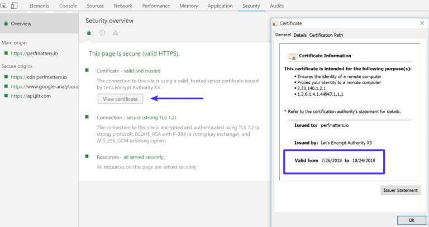This screenshot has height=227, width=429.
Task: Select the www.google-analytics origin
Action: [x=45, y=87]
